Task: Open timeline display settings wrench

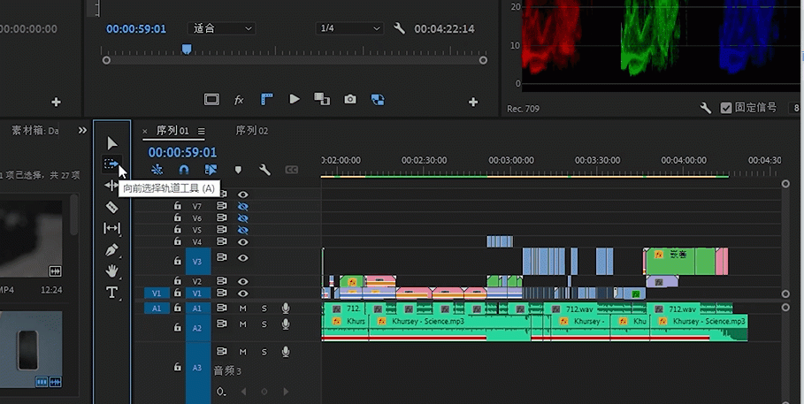Action: point(264,170)
